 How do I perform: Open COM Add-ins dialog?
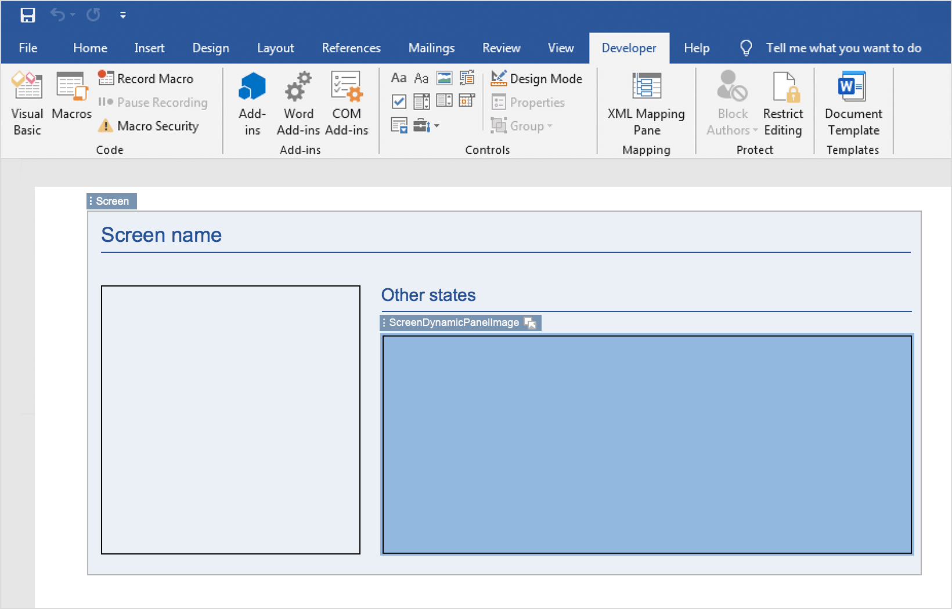coord(347,104)
